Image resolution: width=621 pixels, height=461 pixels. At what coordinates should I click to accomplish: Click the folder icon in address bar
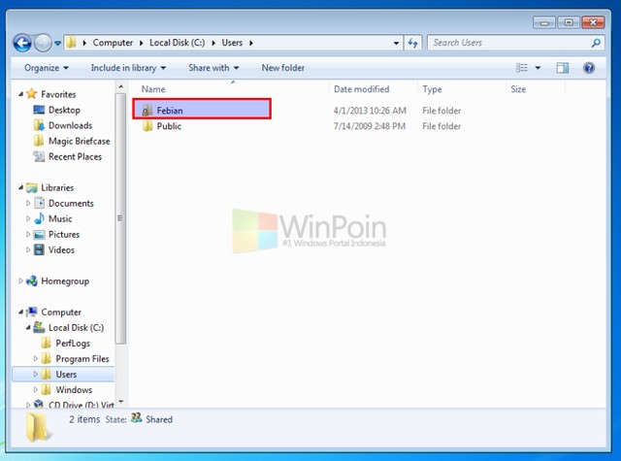coord(71,43)
